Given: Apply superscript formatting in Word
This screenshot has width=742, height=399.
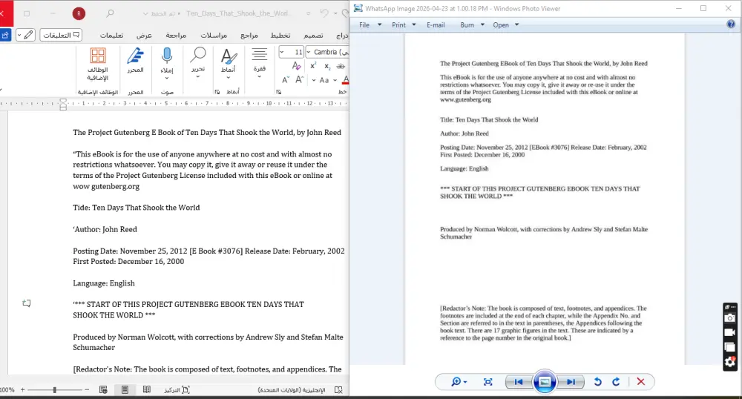Looking at the screenshot, I should point(313,66).
